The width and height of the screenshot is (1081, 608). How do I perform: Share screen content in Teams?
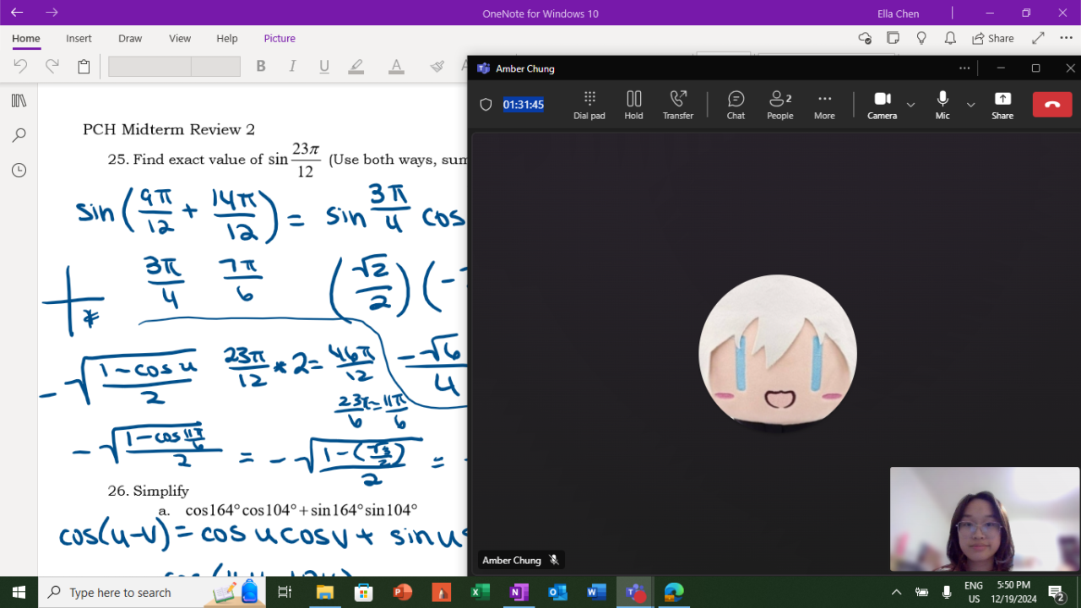point(1002,104)
